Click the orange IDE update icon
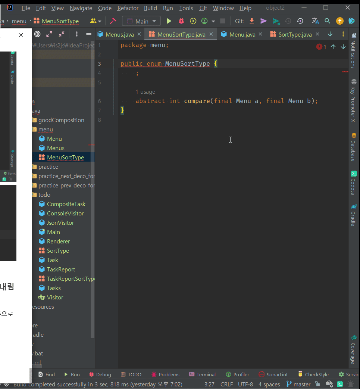 pos(340,21)
